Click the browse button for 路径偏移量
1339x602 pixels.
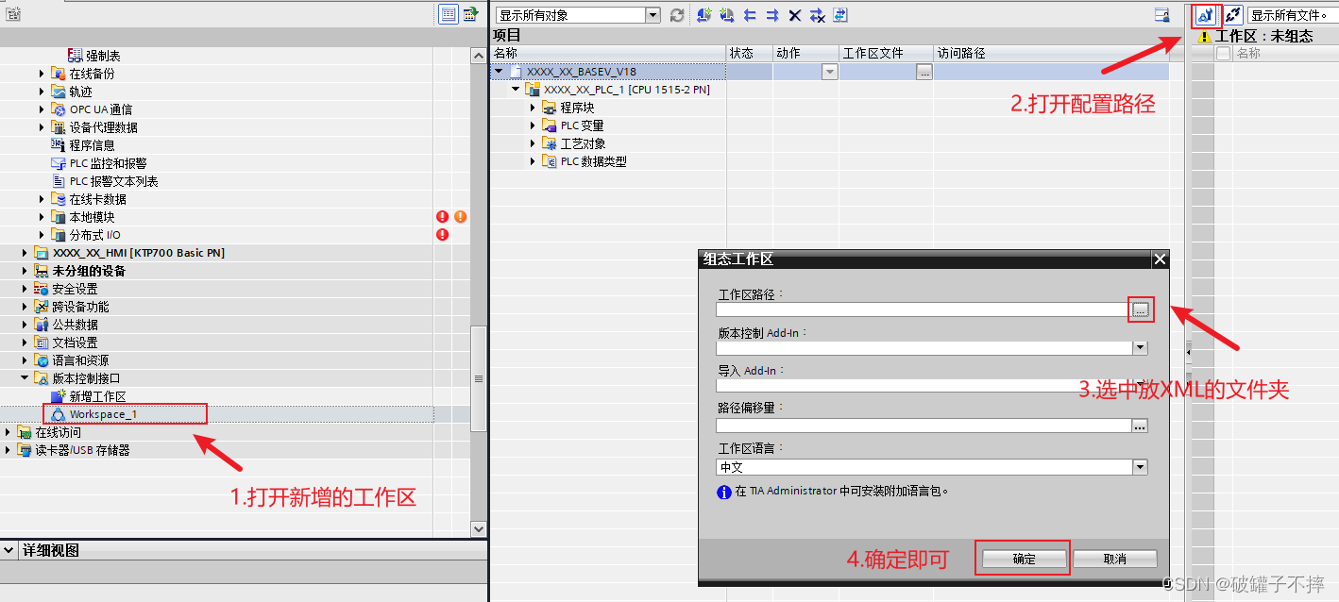pos(1140,426)
